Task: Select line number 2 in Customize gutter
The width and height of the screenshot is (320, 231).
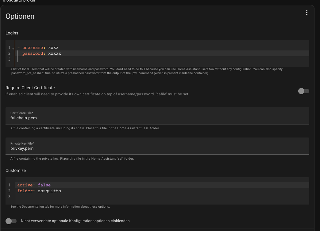Action: [x=9, y=191]
